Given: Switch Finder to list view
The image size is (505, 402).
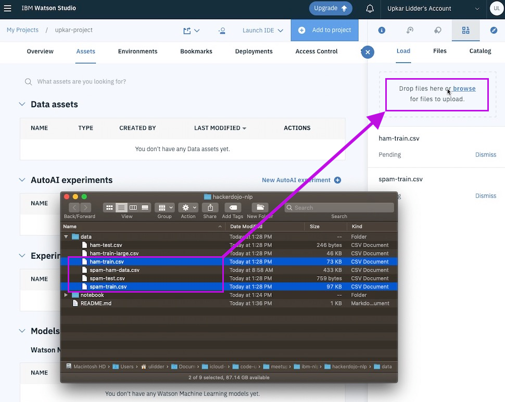Looking at the screenshot, I should point(121,207).
